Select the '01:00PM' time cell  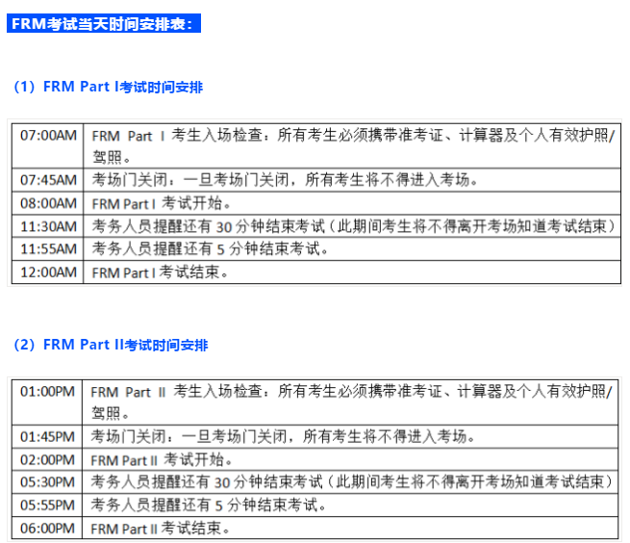pyautogui.click(x=47, y=402)
